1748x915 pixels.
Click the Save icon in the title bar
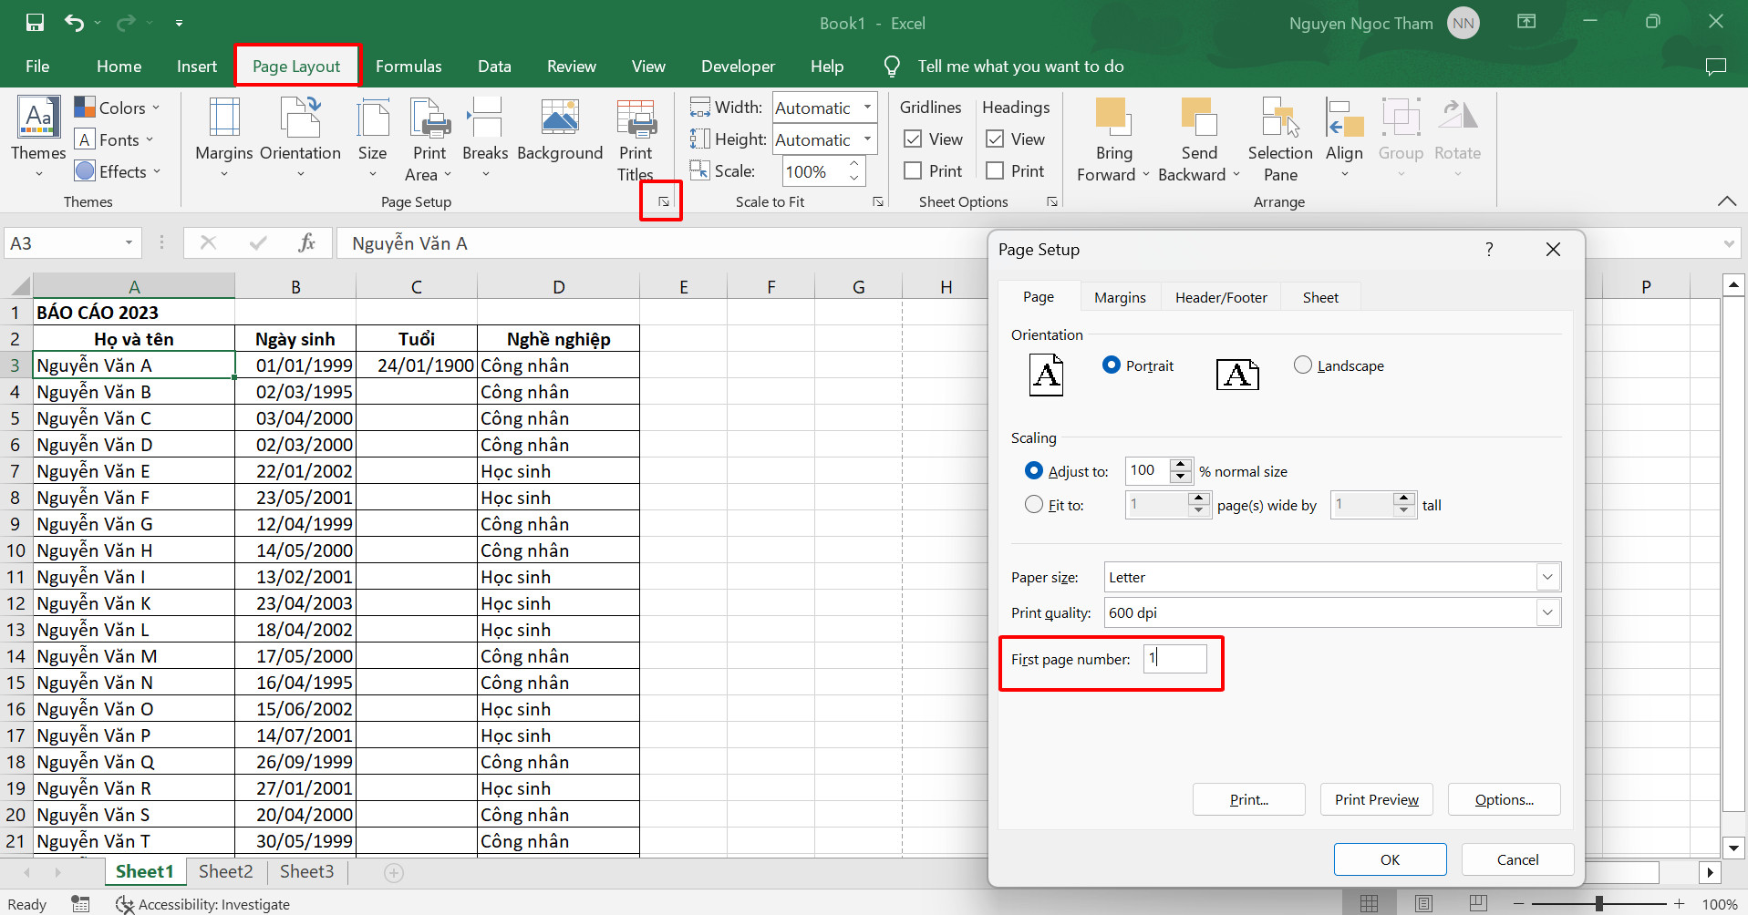(x=35, y=23)
